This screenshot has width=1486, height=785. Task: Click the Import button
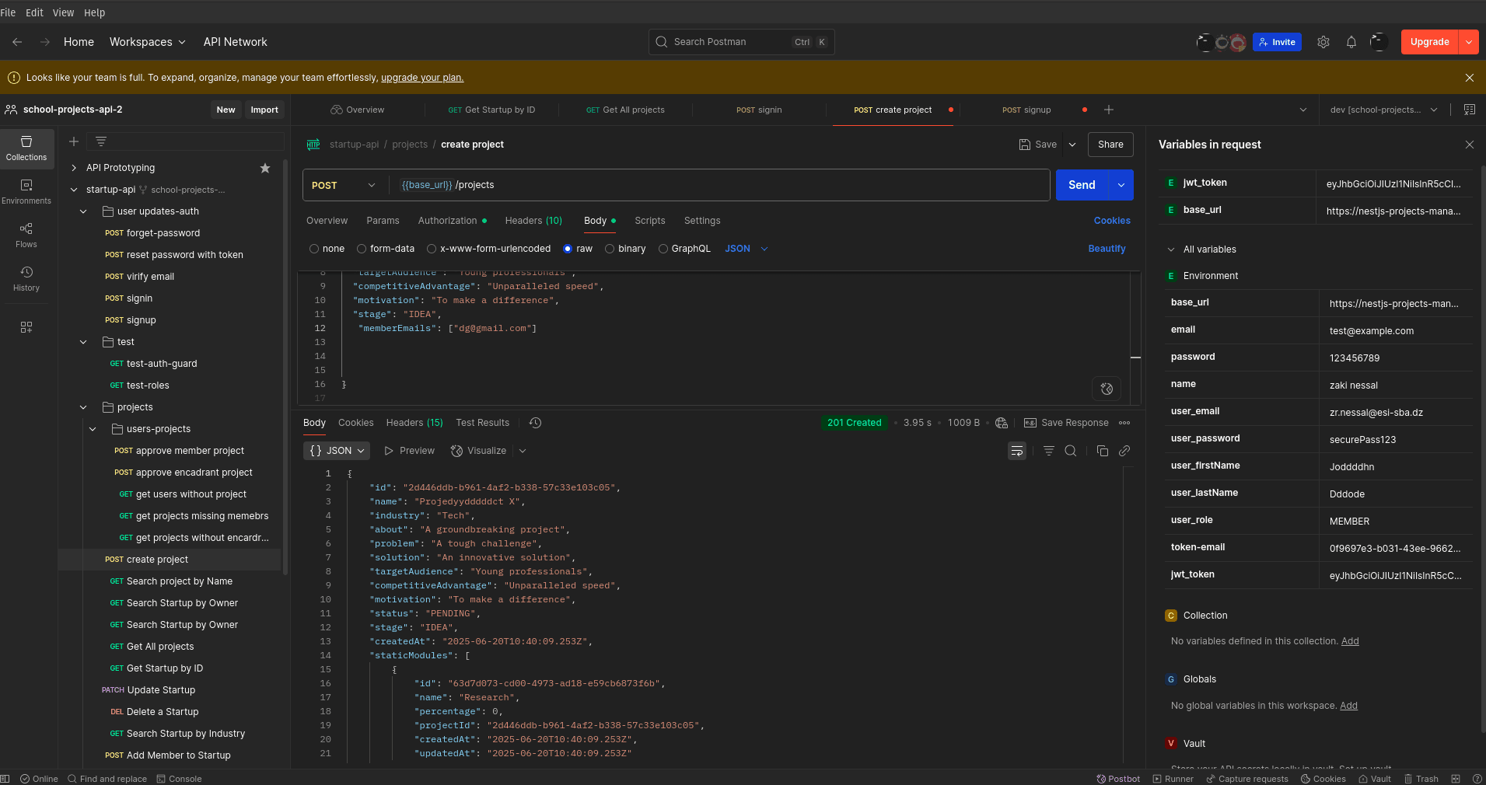point(264,110)
